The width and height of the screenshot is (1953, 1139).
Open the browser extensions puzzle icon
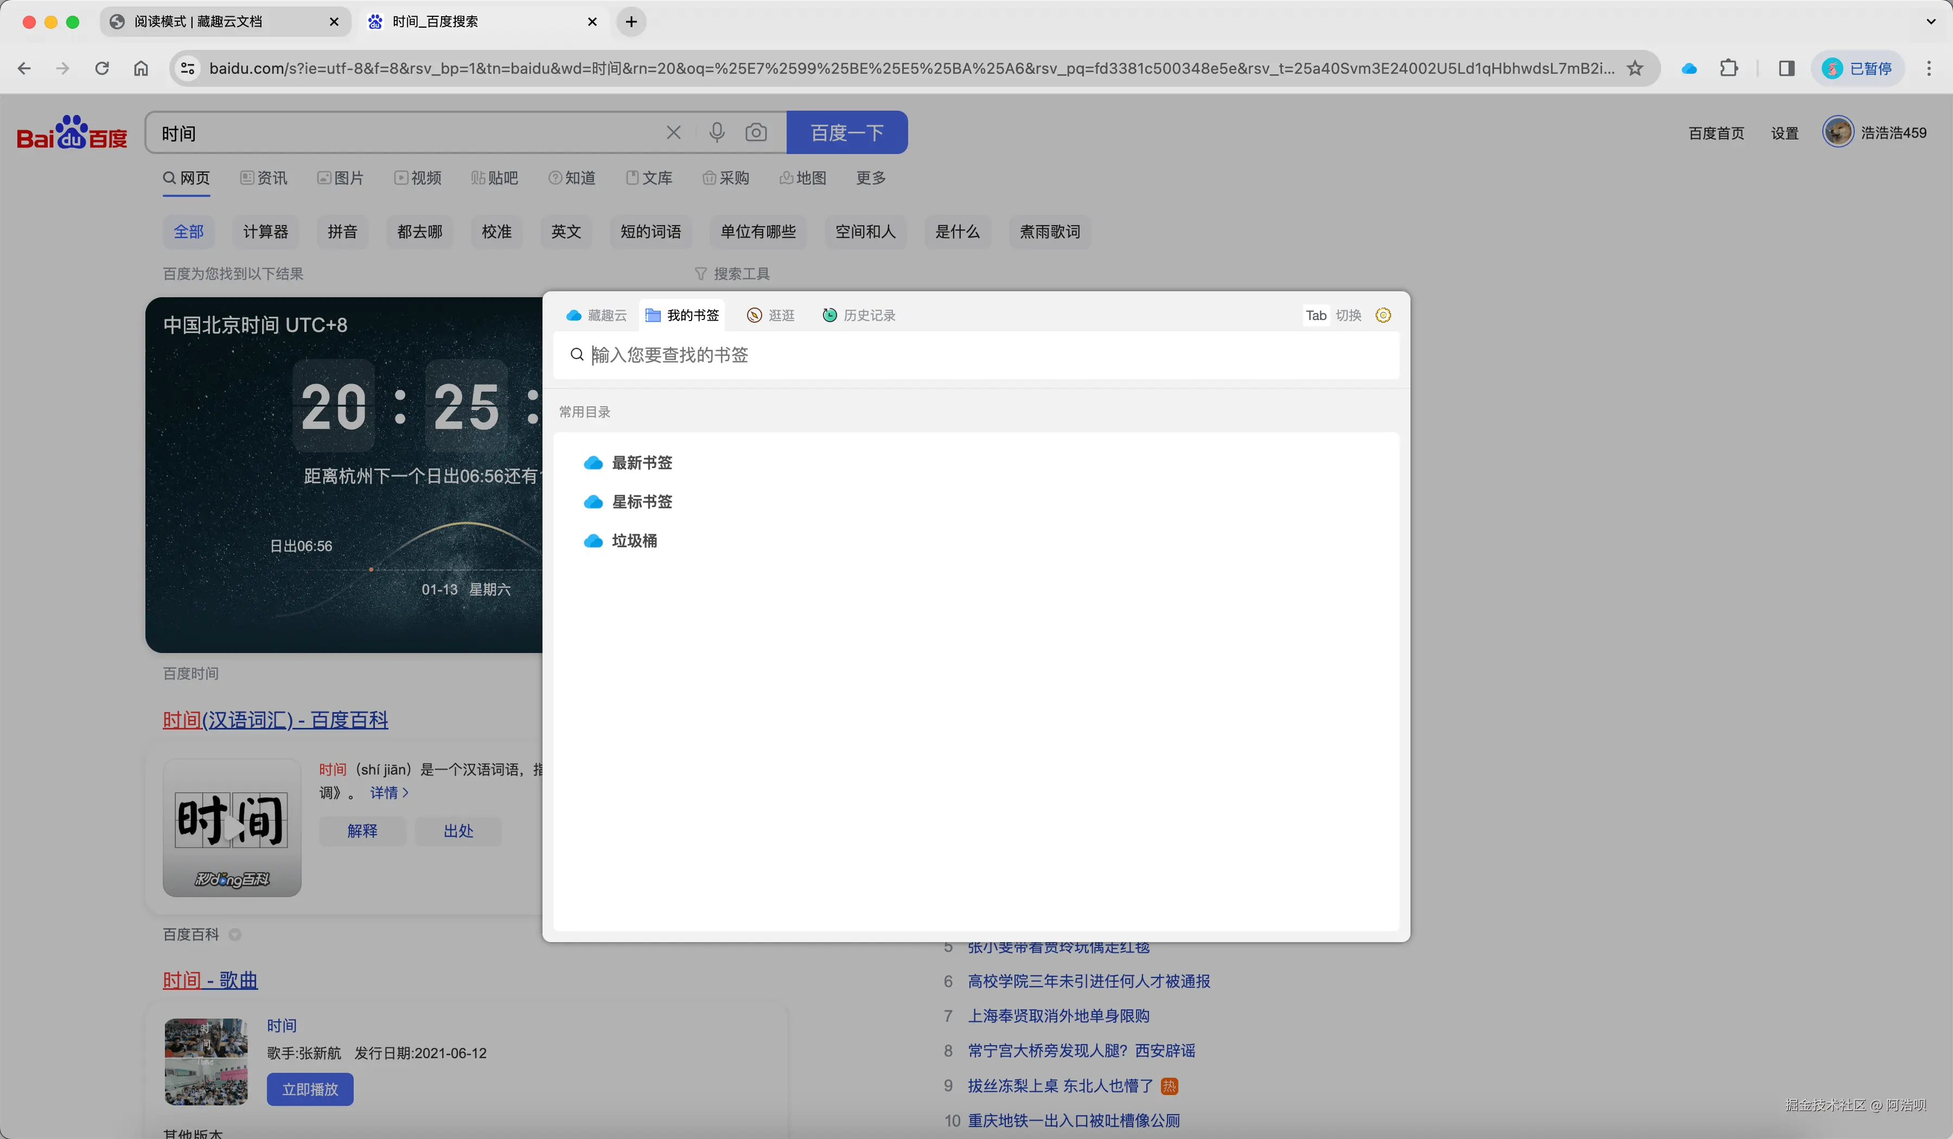click(1730, 68)
